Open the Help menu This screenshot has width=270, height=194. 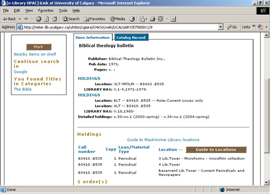click(x=76, y=11)
